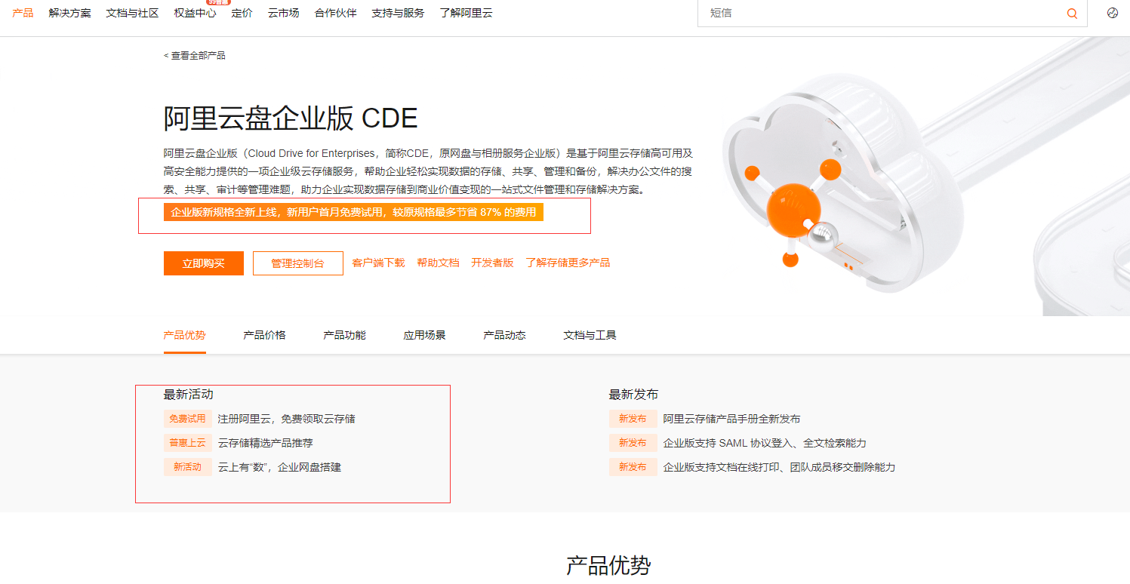Viewport: 1130px width, 584px height.
Task: Open the 帮助文档 link
Action: tap(438, 263)
